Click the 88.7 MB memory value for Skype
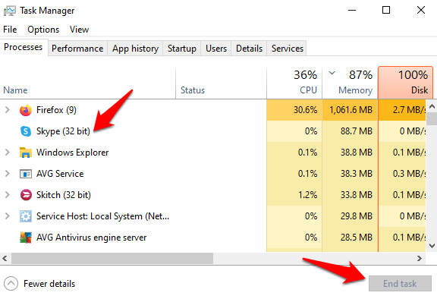Viewport: 437px width, 299px height. [x=357, y=131]
